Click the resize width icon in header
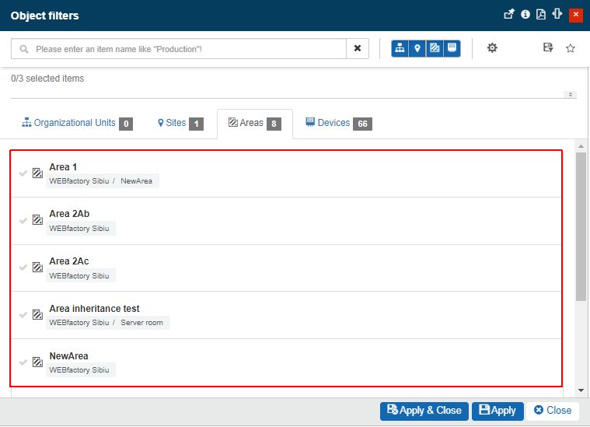 (x=557, y=14)
